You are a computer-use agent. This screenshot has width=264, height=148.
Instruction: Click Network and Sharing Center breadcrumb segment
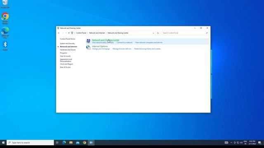click(x=118, y=33)
